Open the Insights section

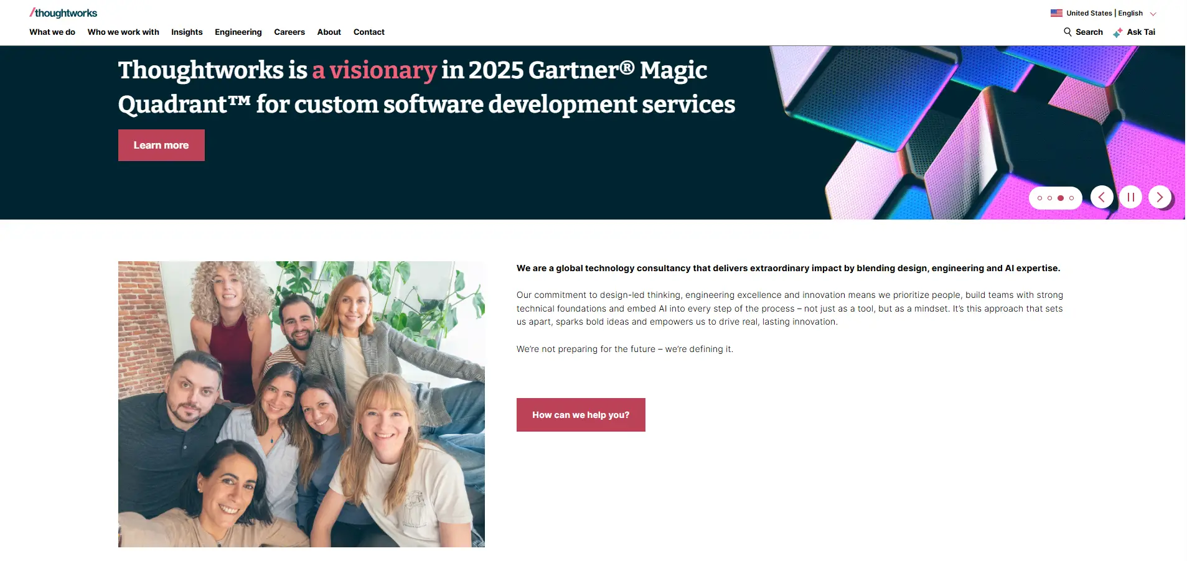tap(186, 32)
